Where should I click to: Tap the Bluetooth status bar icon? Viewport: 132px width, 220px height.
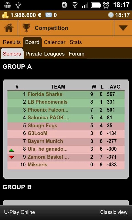click(64, 5)
